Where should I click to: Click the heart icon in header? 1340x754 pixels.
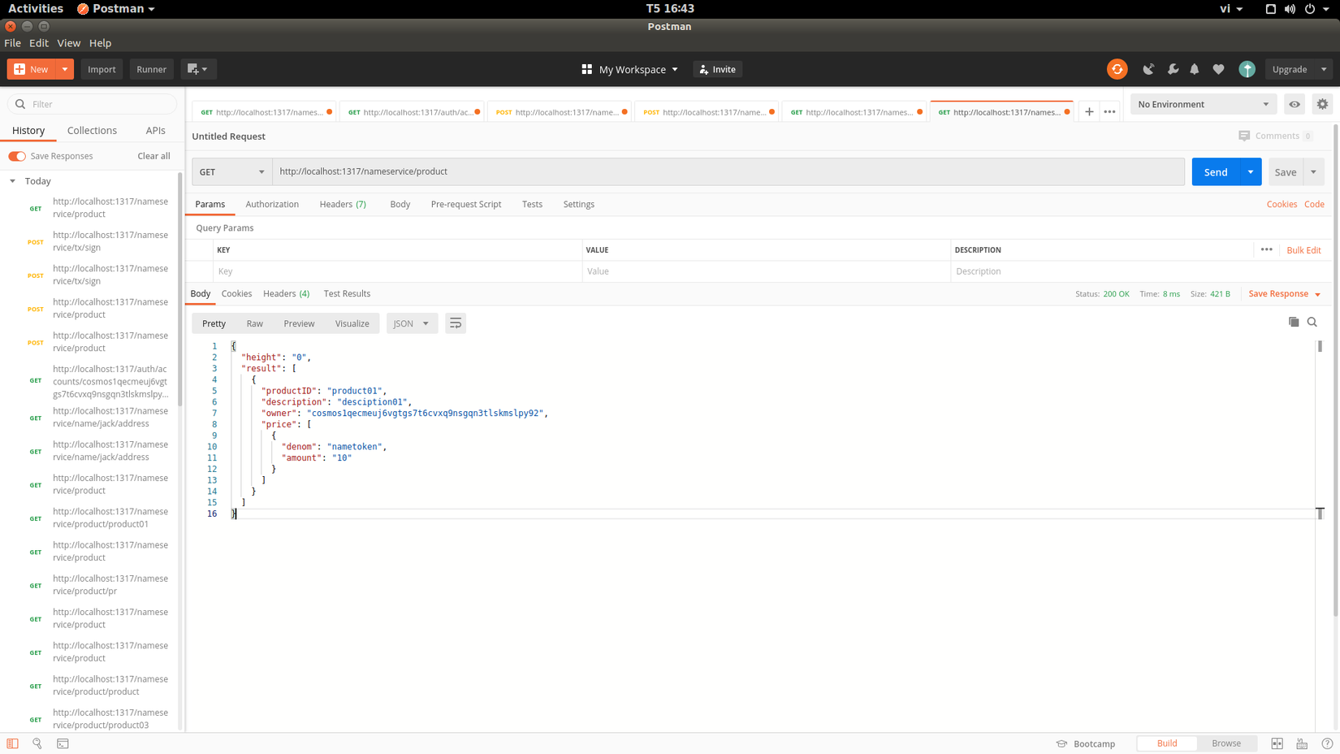pos(1218,69)
